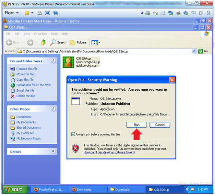Open the Favorites menu
Image resolution: width=215 pixels, height=195 pixels.
40,34
